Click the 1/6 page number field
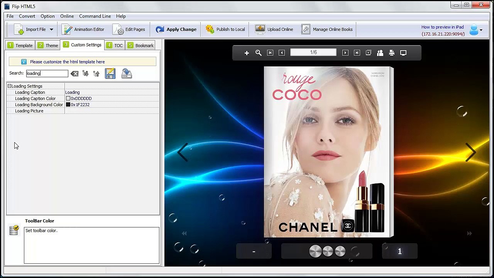The width and height of the screenshot is (494, 278). (313, 53)
